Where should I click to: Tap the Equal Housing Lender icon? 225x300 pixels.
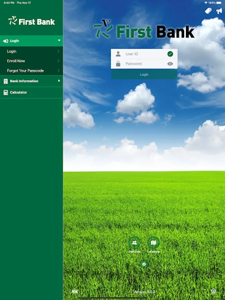(213, 291)
